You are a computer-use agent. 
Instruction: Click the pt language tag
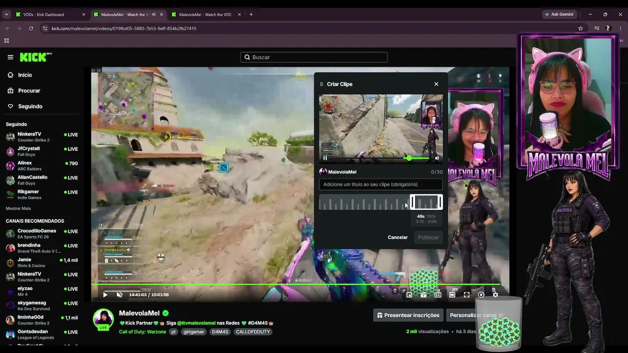click(173, 332)
